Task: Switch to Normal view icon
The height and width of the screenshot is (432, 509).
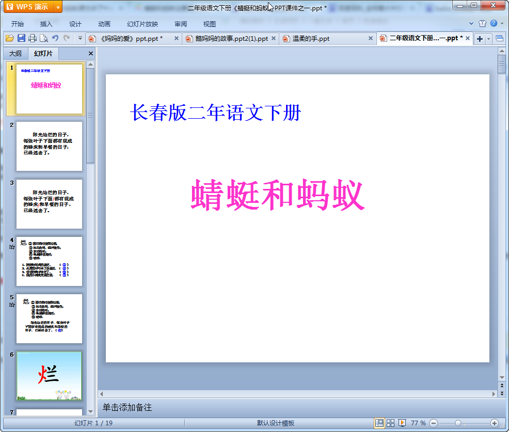Action: pyautogui.click(x=379, y=423)
